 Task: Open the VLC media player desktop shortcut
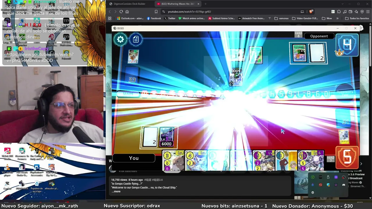click(7, 170)
